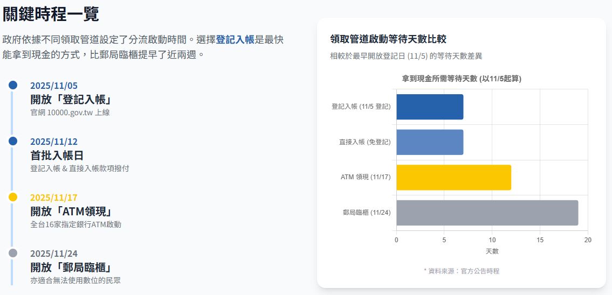The height and width of the screenshot is (295, 612).
Task: Click the 開放「登記入帳」 timeline title
Action: coord(71,100)
